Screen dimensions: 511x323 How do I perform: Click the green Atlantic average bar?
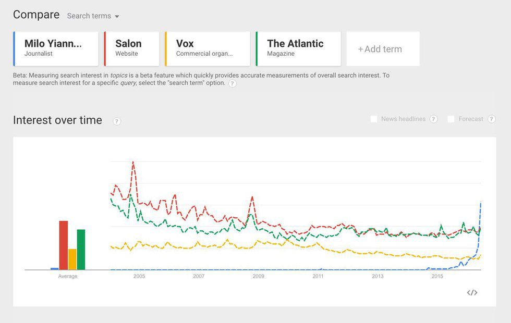pos(81,250)
